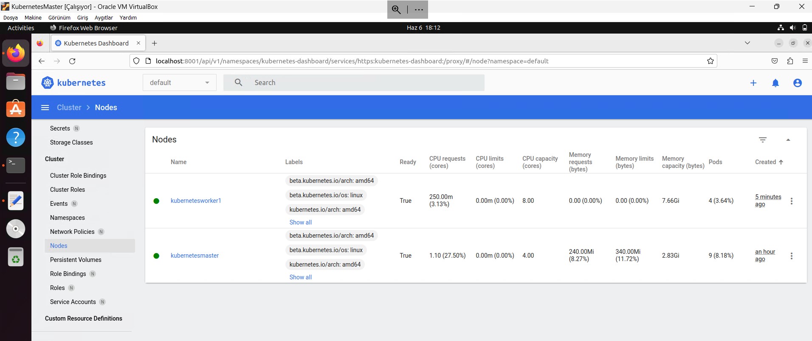Open Network Policies in the sidebar
The width and height of the screenshot is (812, 341).
(72, 232)
